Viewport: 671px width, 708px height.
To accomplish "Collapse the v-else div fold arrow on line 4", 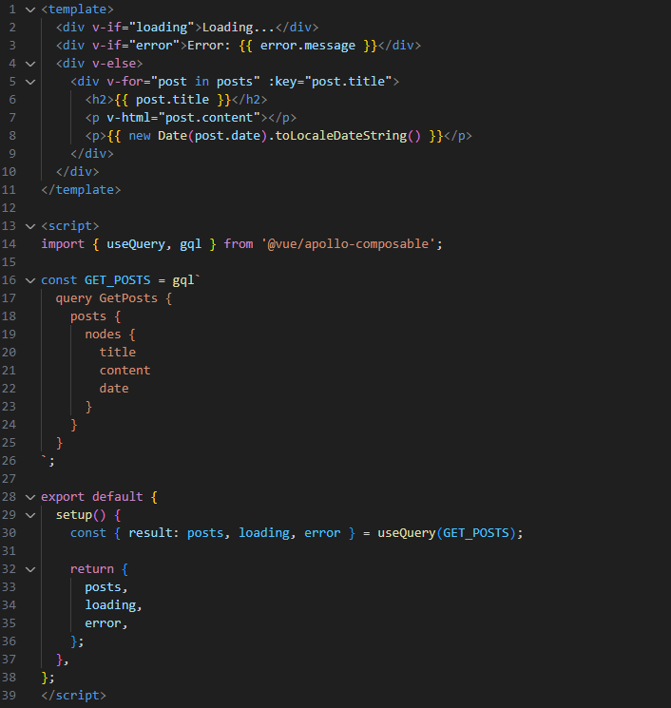I will click(30, 63).
